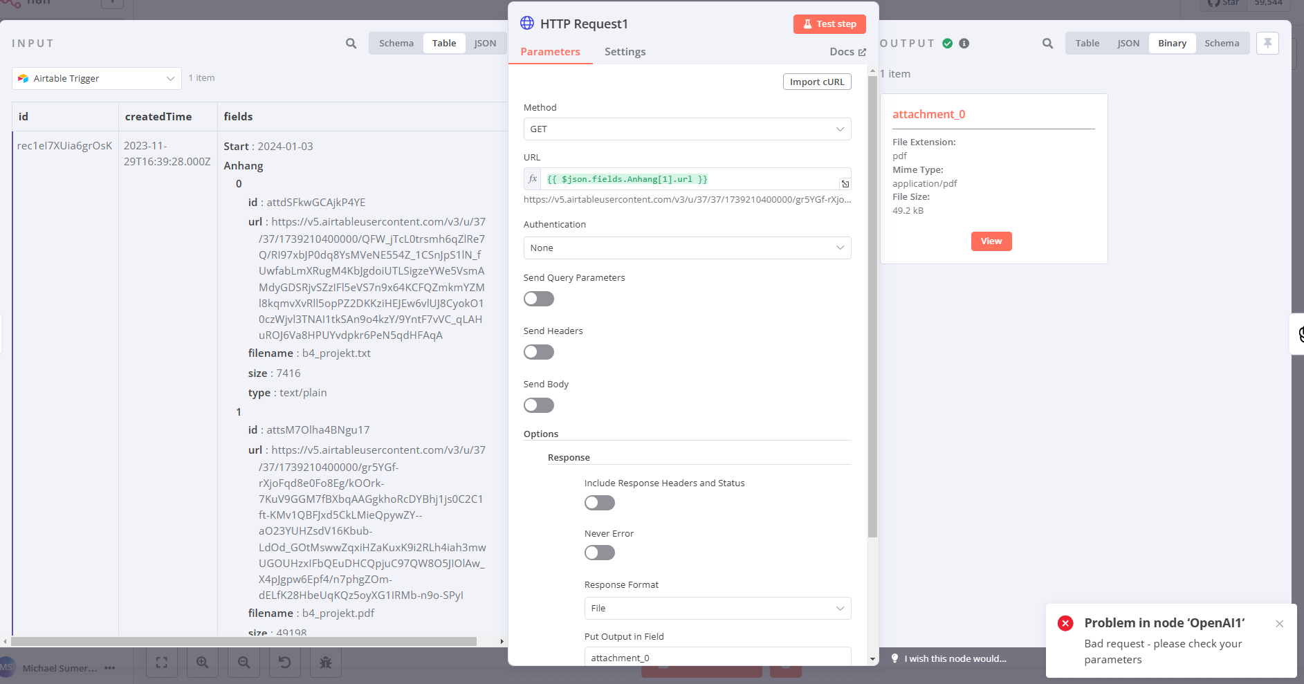
Task: Click the parameters scrollbar down arrow
Action: click(x=872, y=659)
